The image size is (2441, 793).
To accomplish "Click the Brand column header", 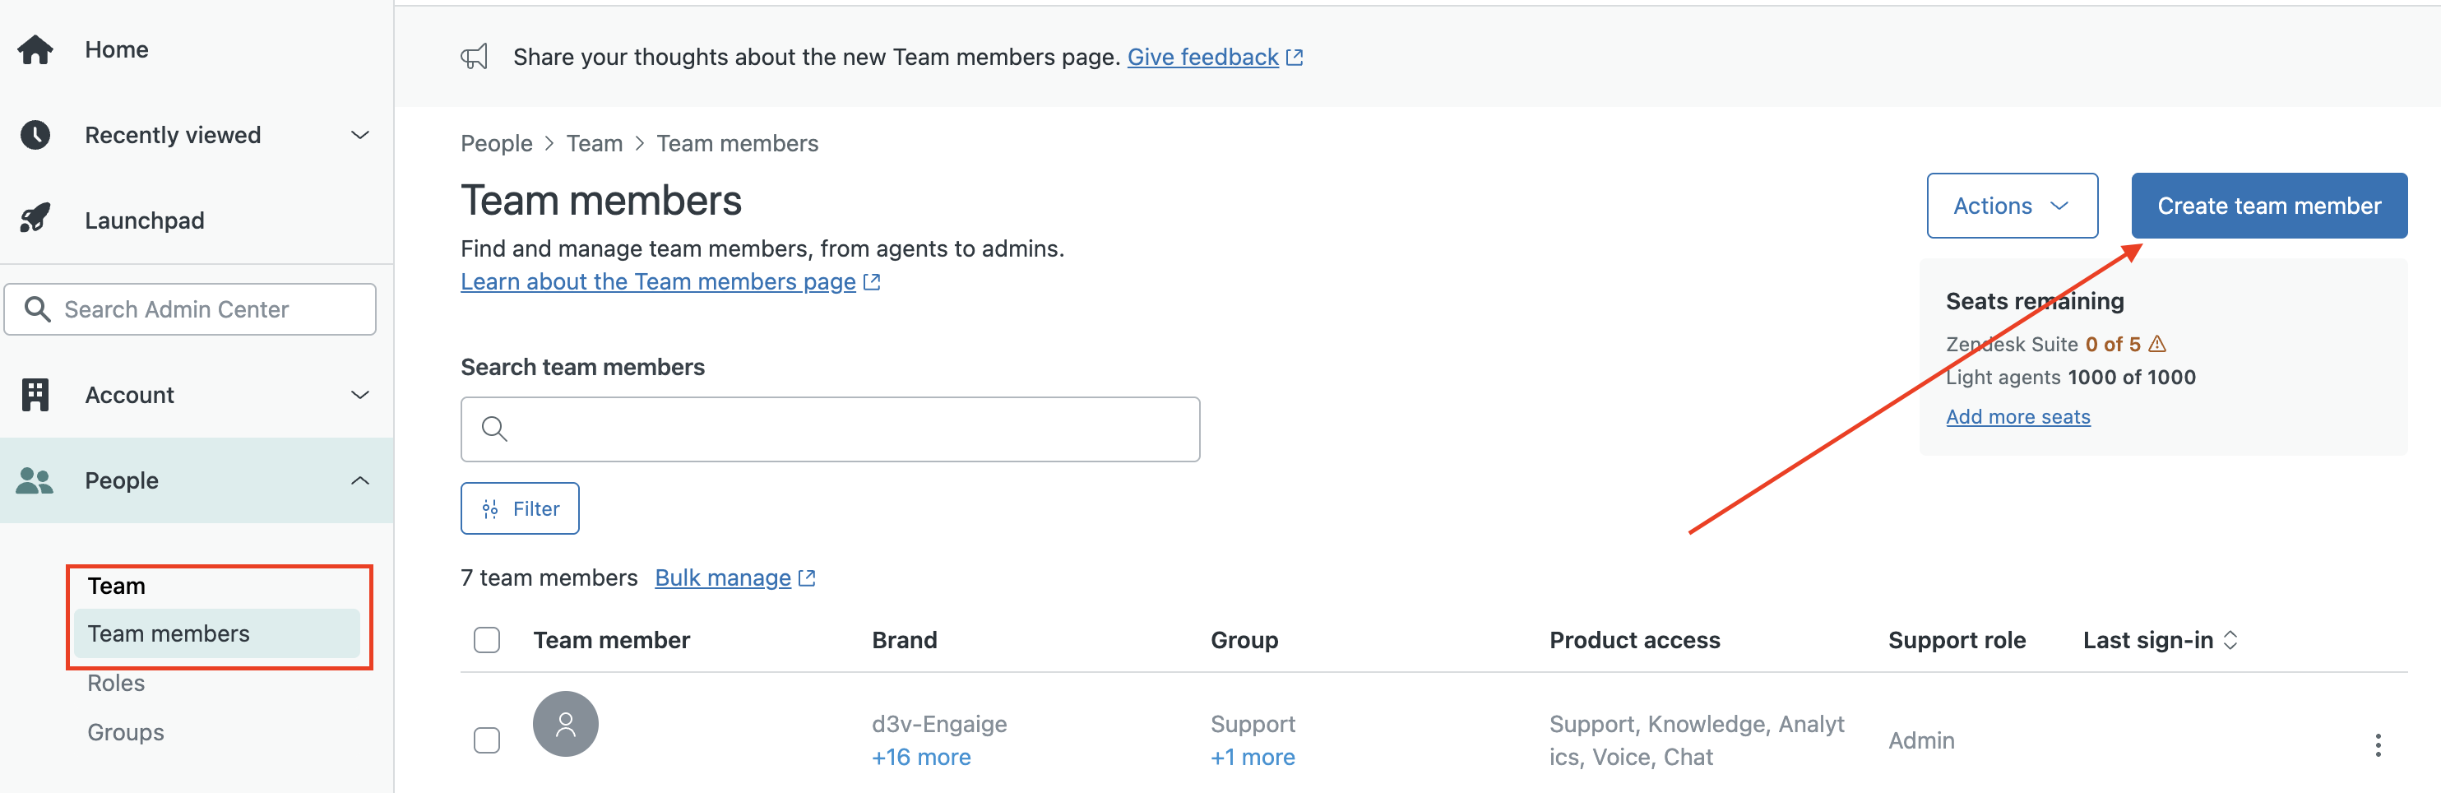I will click(904, 641).
